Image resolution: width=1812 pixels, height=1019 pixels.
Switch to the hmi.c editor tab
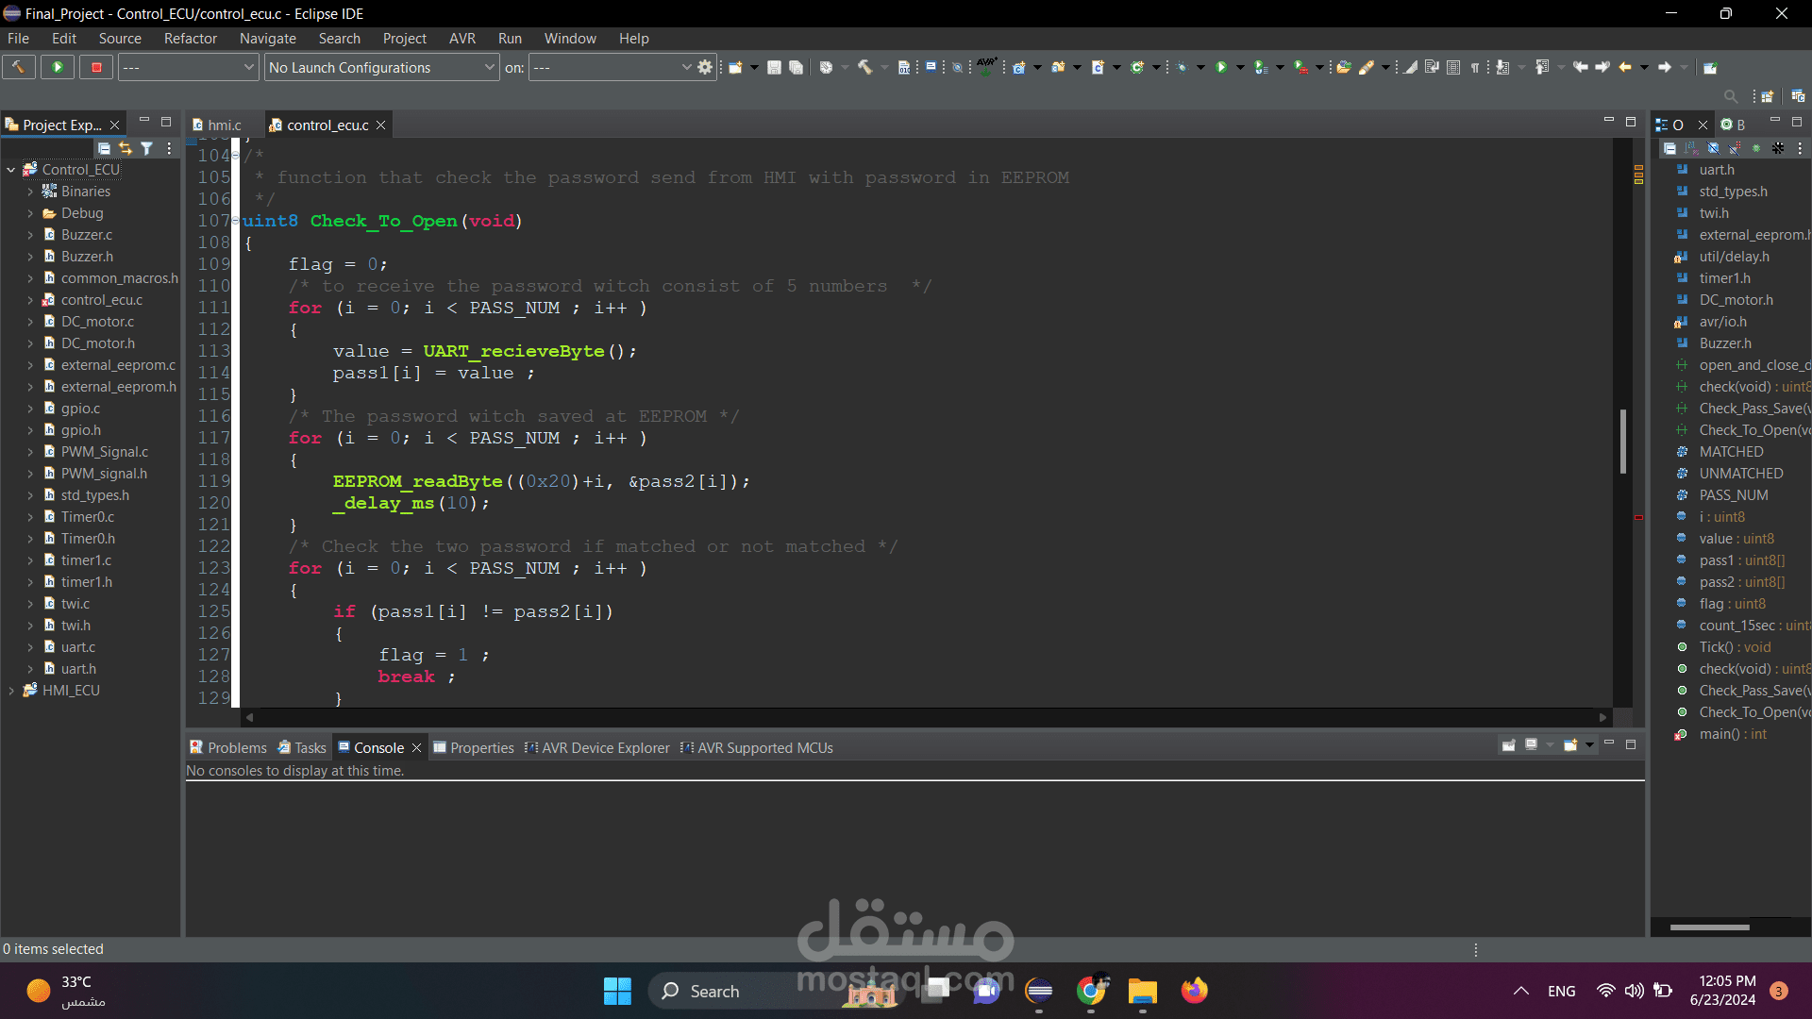[x=223, y=125]
